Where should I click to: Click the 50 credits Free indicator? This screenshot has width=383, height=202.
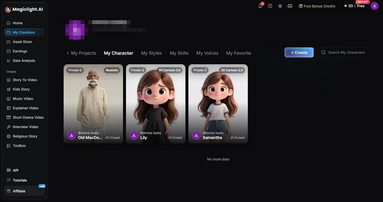click(x=354, y=6)
